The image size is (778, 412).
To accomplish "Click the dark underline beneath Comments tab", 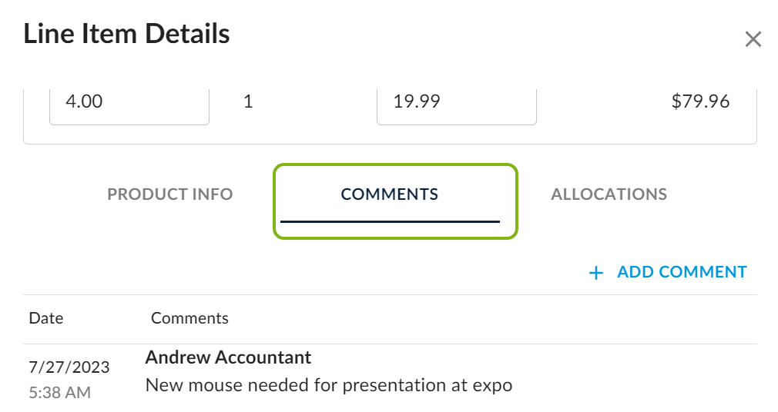I will [x=390, y=221].
